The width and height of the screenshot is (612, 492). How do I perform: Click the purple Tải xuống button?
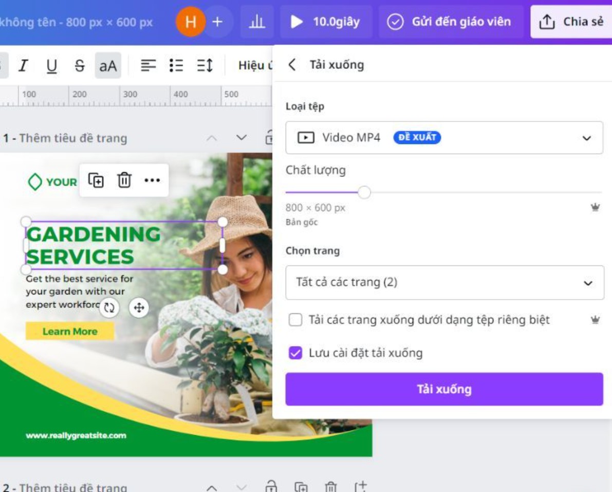[444, 389]
